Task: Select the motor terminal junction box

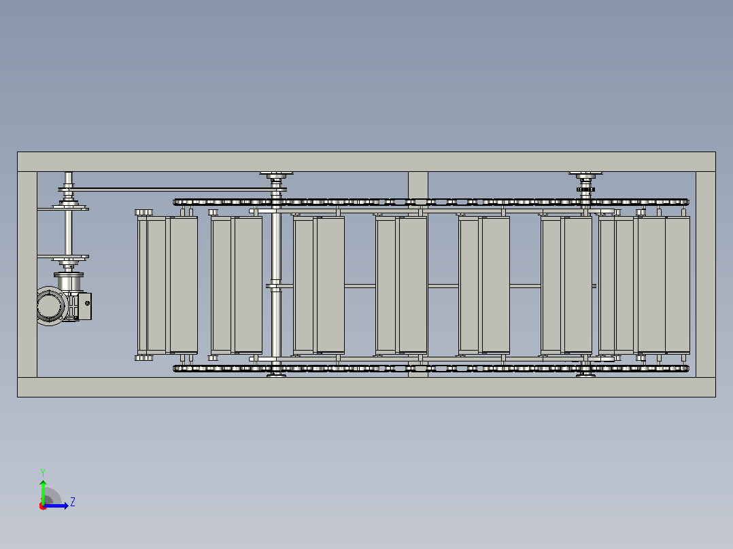Action: (x=84, y=306)
